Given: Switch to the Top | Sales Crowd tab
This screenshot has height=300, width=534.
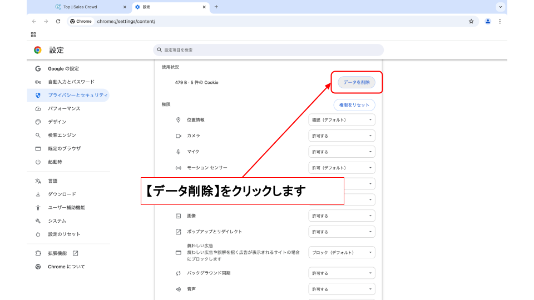Looking at the screenshot, I should (89, 7).
